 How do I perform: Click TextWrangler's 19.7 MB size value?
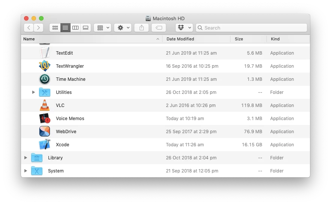coord(253,66)
